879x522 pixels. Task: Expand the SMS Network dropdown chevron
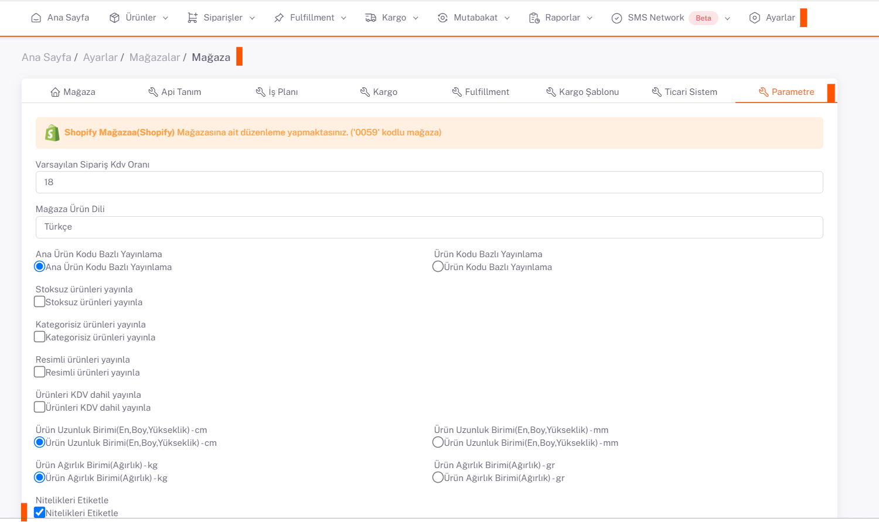tap(727, 18)
